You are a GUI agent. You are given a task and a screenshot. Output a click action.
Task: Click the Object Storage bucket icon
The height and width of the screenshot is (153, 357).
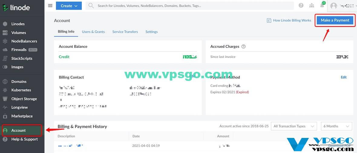[x=5, y=99]
